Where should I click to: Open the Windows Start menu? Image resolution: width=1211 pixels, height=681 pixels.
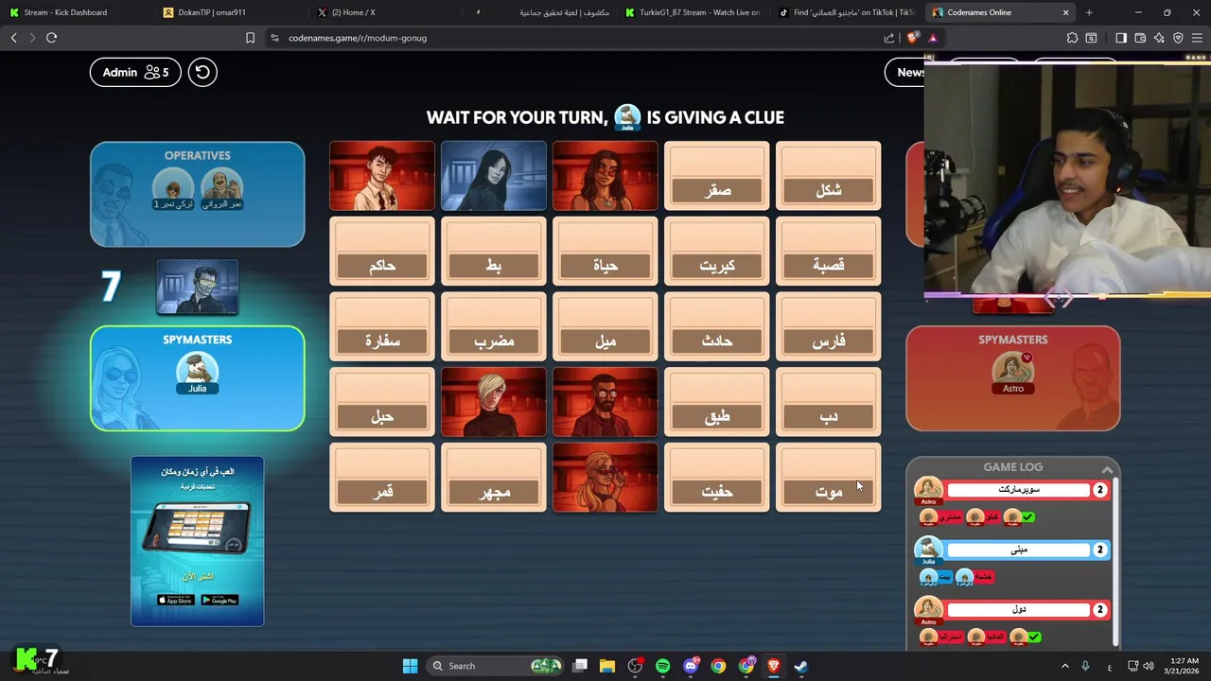pos(410,666)
